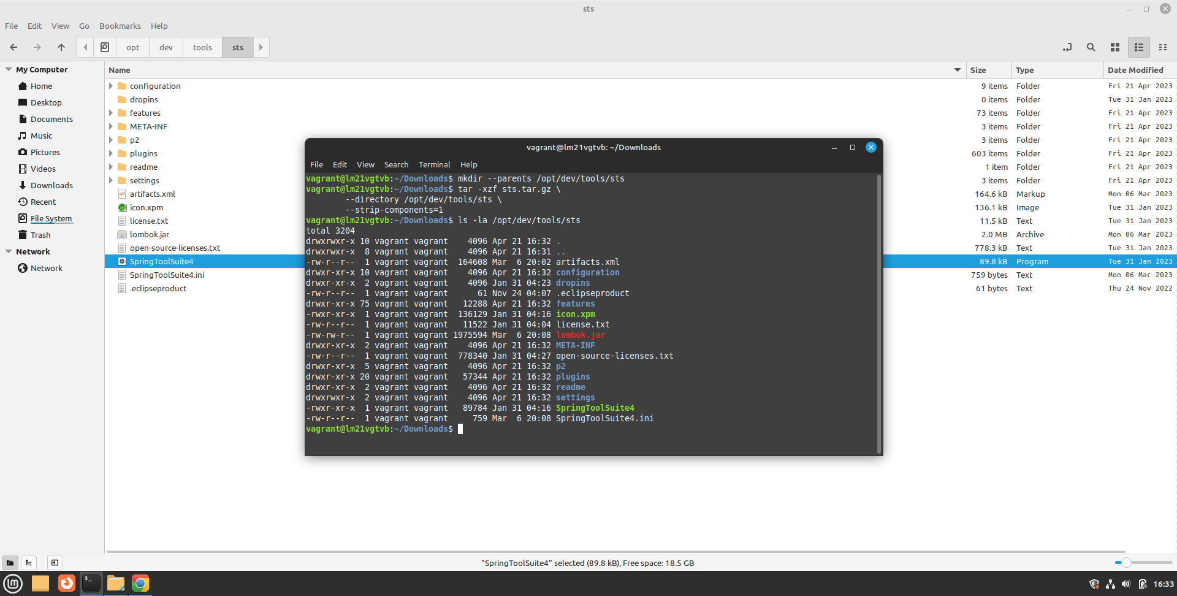Open the Linux Mint start menu
This screenshot has width=1177, height=596.
point(13,583)
